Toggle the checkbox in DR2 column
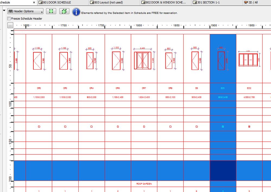The width and height of the screenshot is (271, 192). 39,126
